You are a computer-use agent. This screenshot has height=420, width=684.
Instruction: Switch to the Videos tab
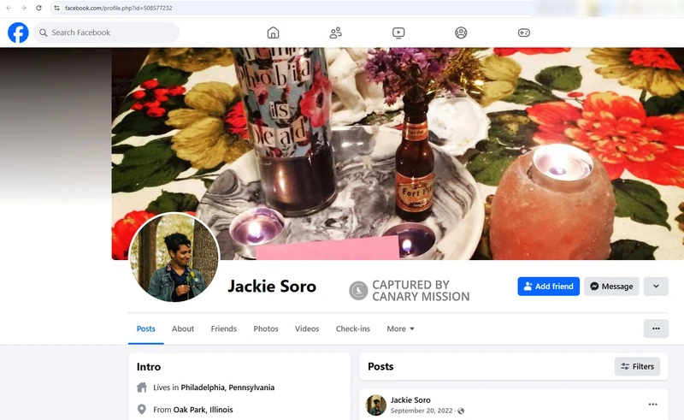click(x=307, y=328)
